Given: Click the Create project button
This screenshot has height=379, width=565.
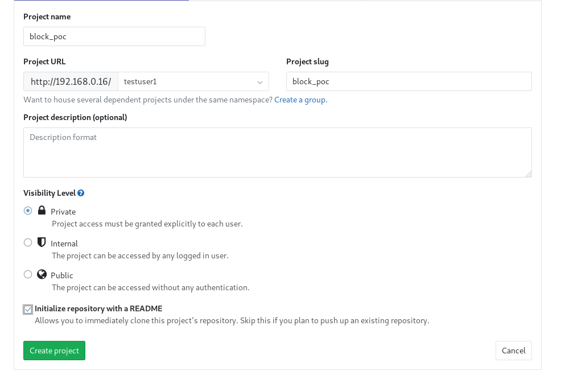Looking at the screenshot, I should (x=55, y=351).
